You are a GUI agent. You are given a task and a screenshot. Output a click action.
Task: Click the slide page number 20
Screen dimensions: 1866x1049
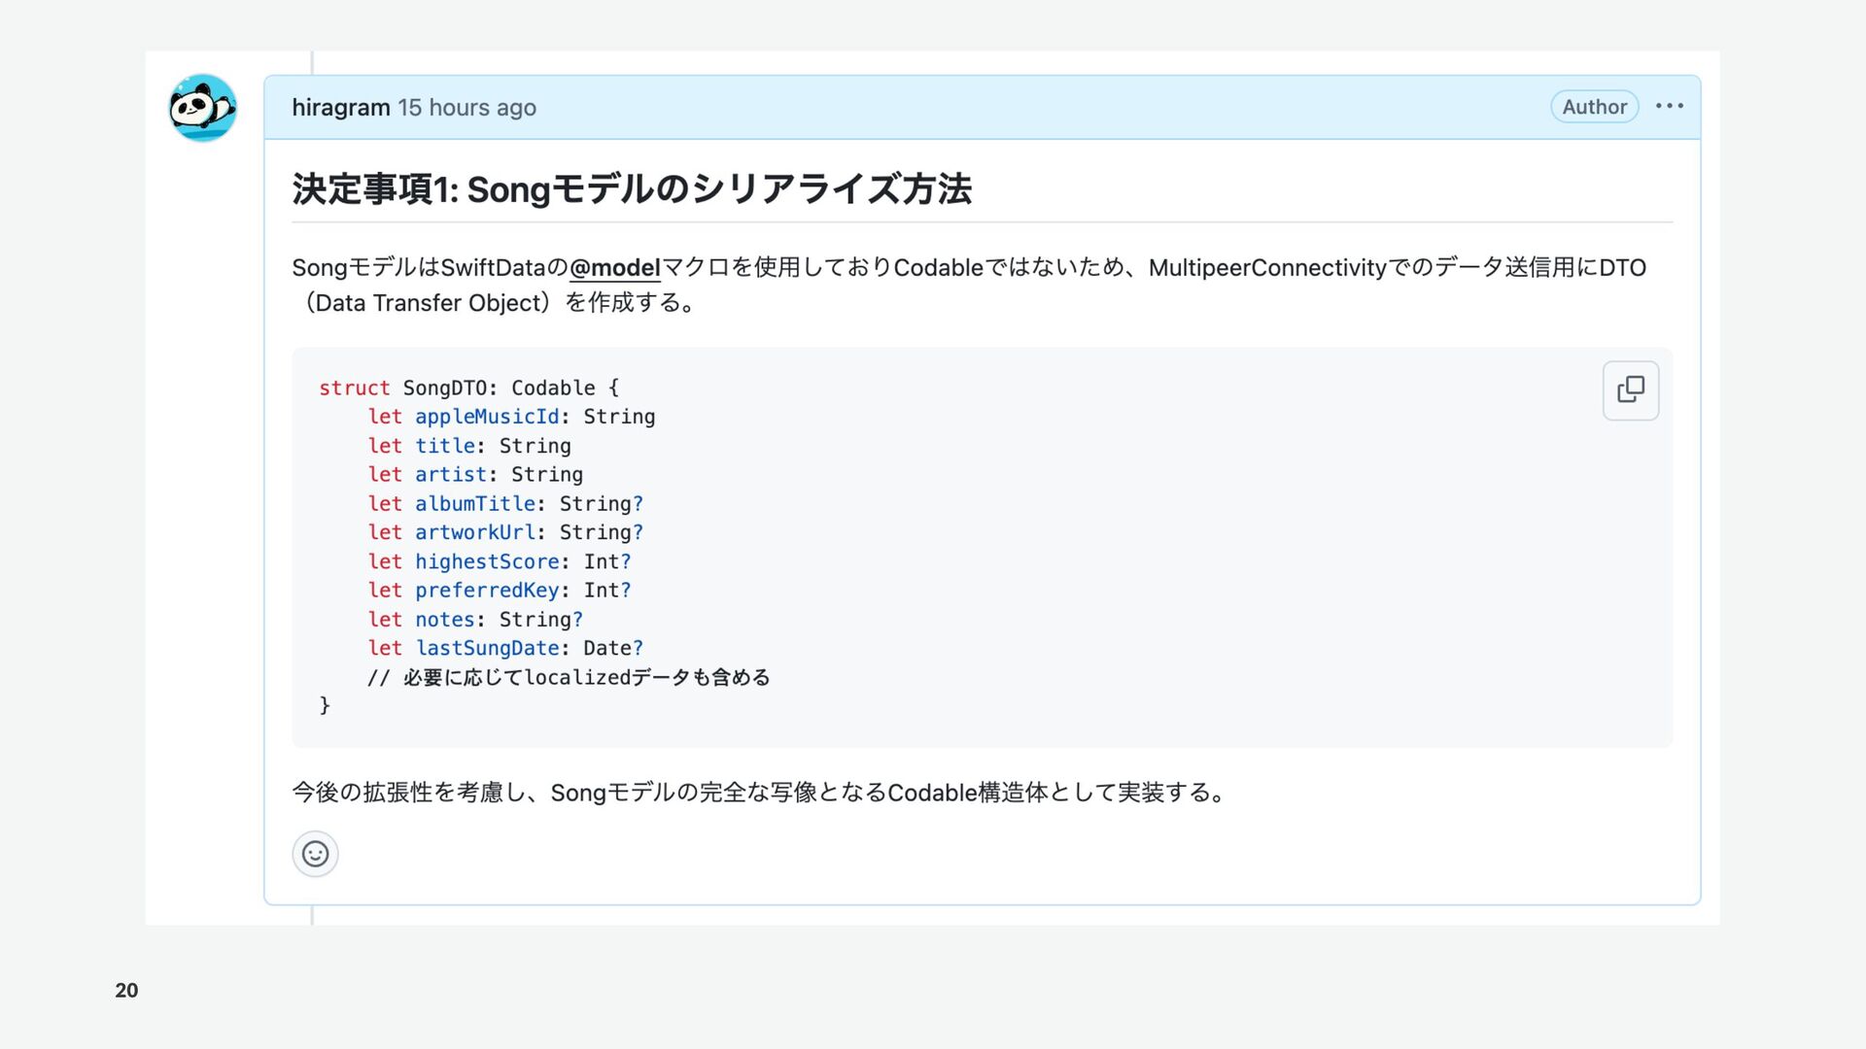coord(126,990)
